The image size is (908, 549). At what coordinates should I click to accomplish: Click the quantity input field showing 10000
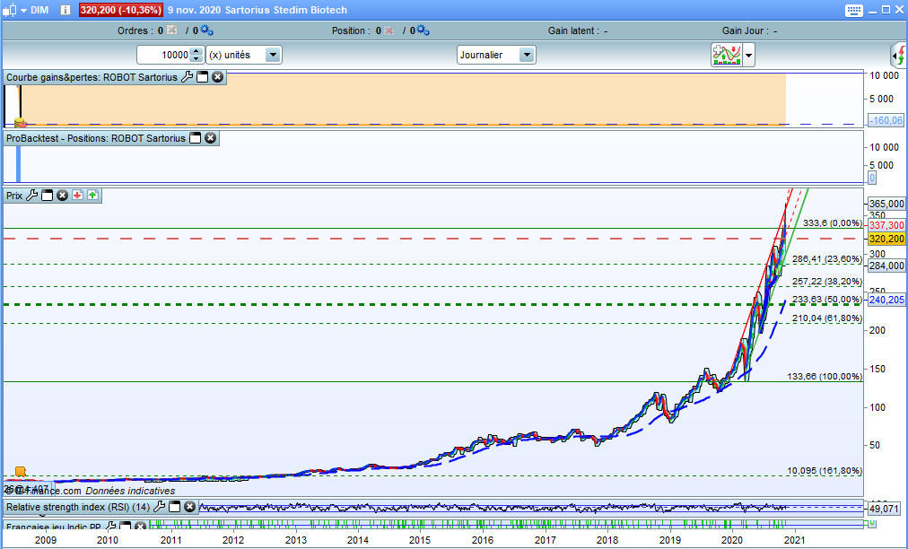pyautogui.click(x=164, y=55)
